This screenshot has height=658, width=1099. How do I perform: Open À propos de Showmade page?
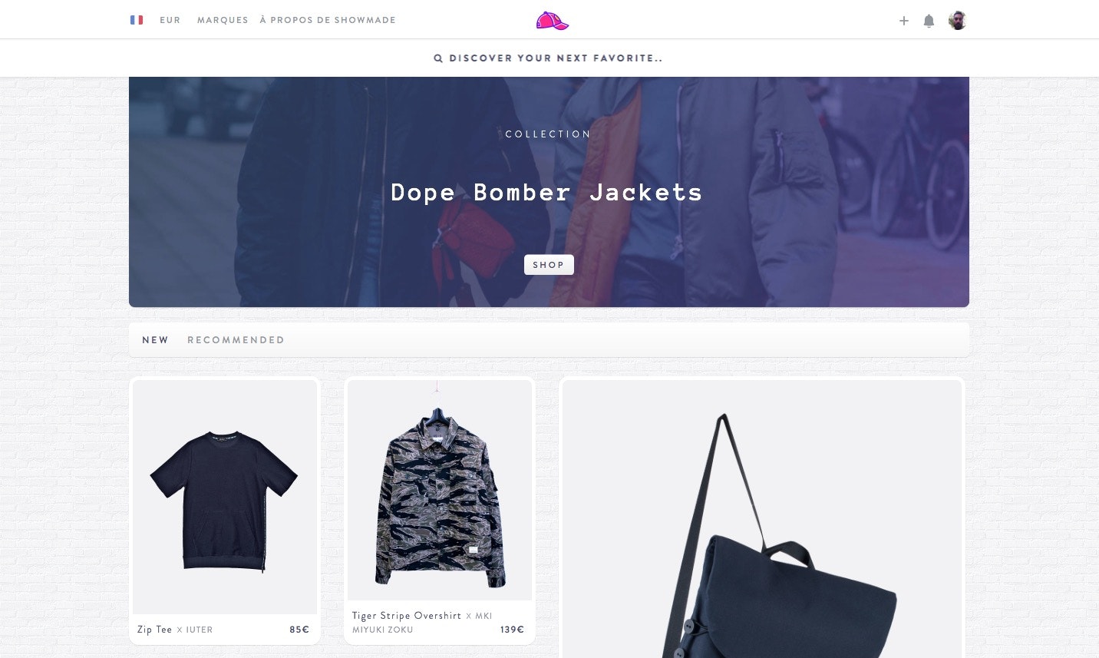pyautogui.click(x=328, y=20)
